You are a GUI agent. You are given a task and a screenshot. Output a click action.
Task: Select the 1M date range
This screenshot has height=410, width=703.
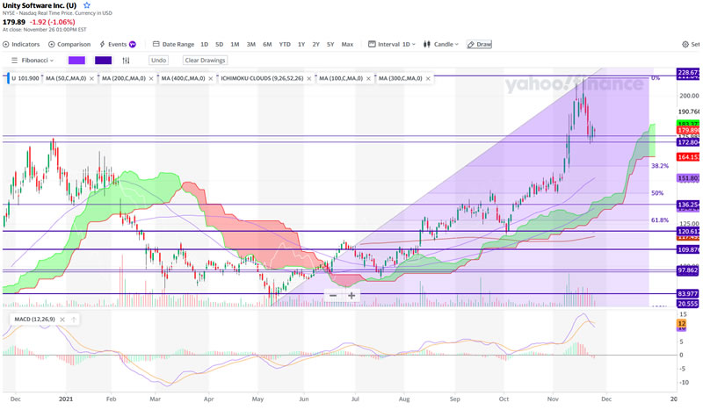point(235,45)
